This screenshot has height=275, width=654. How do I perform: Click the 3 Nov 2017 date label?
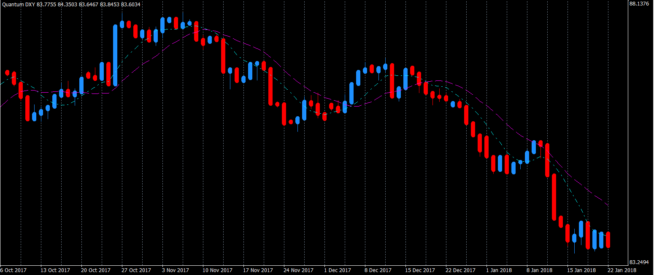[x=176, y=270]
